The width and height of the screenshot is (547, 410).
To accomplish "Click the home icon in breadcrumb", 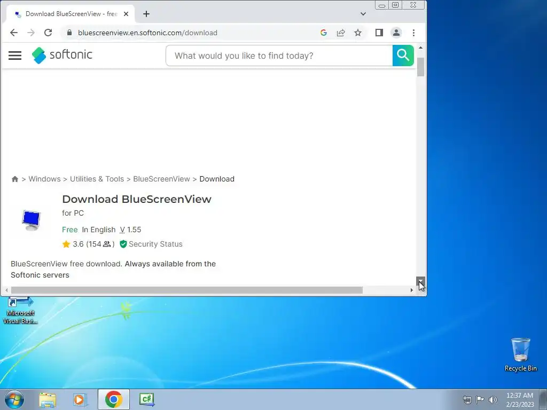I will [14, 179].
